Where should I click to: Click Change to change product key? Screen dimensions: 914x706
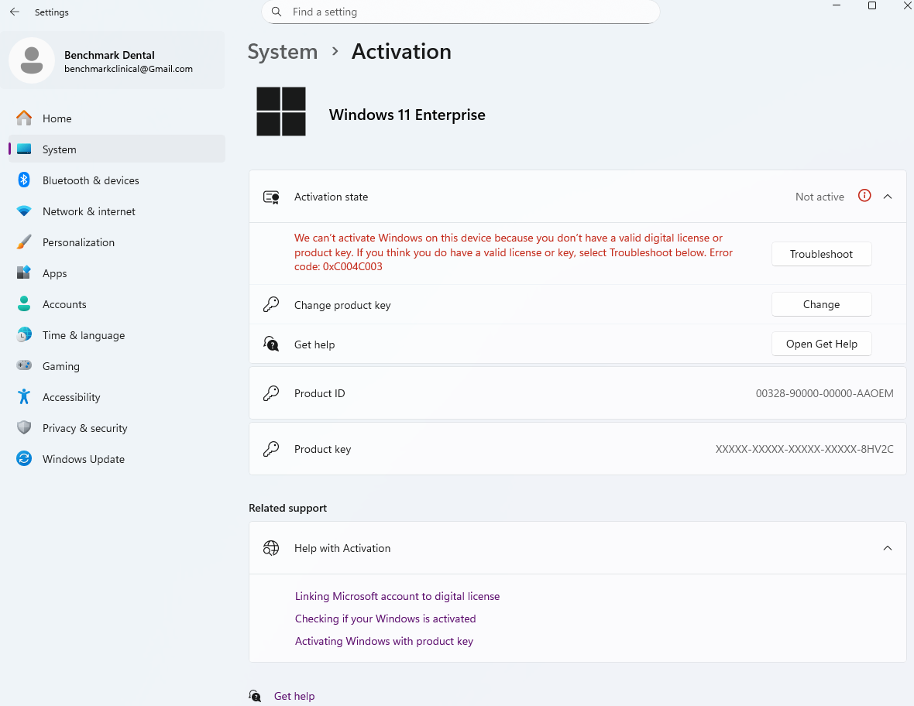tap(821, 304)
